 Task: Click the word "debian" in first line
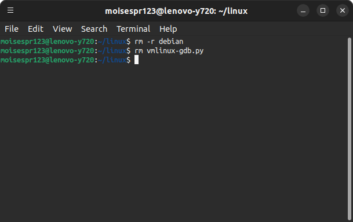(171, 42)
